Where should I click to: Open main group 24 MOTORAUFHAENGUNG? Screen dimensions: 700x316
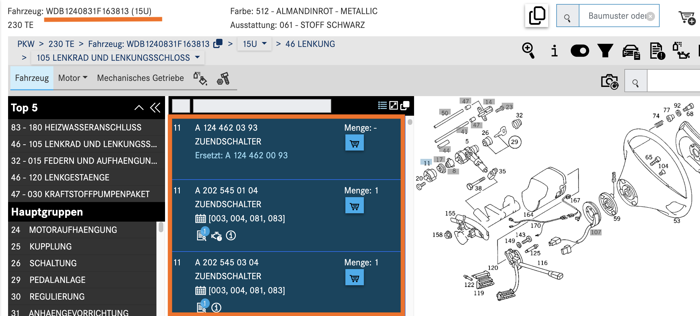point(82,230)
